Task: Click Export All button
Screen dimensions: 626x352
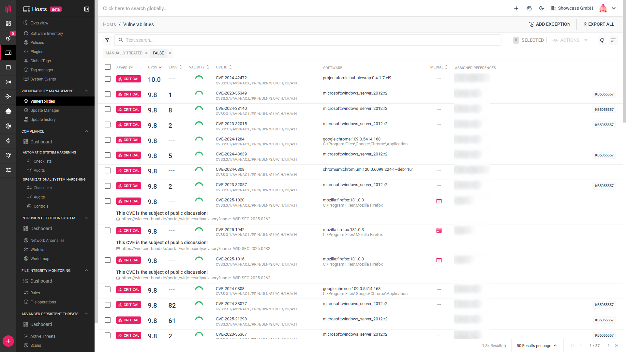Action: (x=599, y=24)
